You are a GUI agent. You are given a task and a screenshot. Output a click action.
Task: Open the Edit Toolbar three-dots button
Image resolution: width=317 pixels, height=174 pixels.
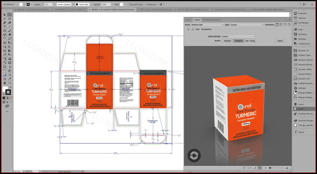[7, 112]
